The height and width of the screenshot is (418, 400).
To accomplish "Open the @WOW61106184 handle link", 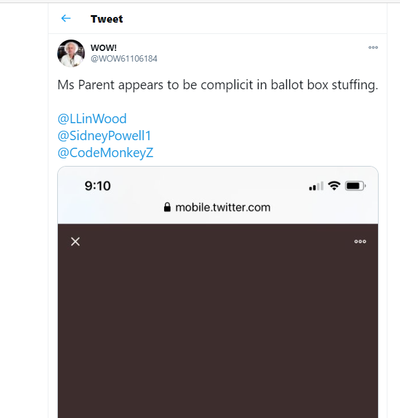I will coord(124,58).
